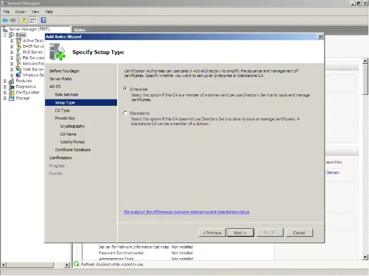Select the Standalone radio button
The width and height of the screenshot is (369, 276).
(x=126, y=113)
